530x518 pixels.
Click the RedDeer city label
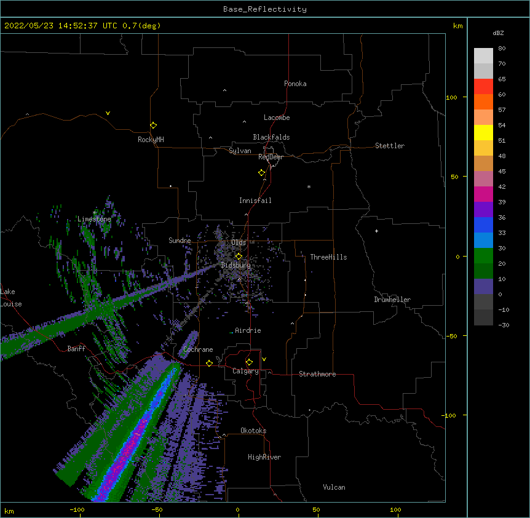271,157
